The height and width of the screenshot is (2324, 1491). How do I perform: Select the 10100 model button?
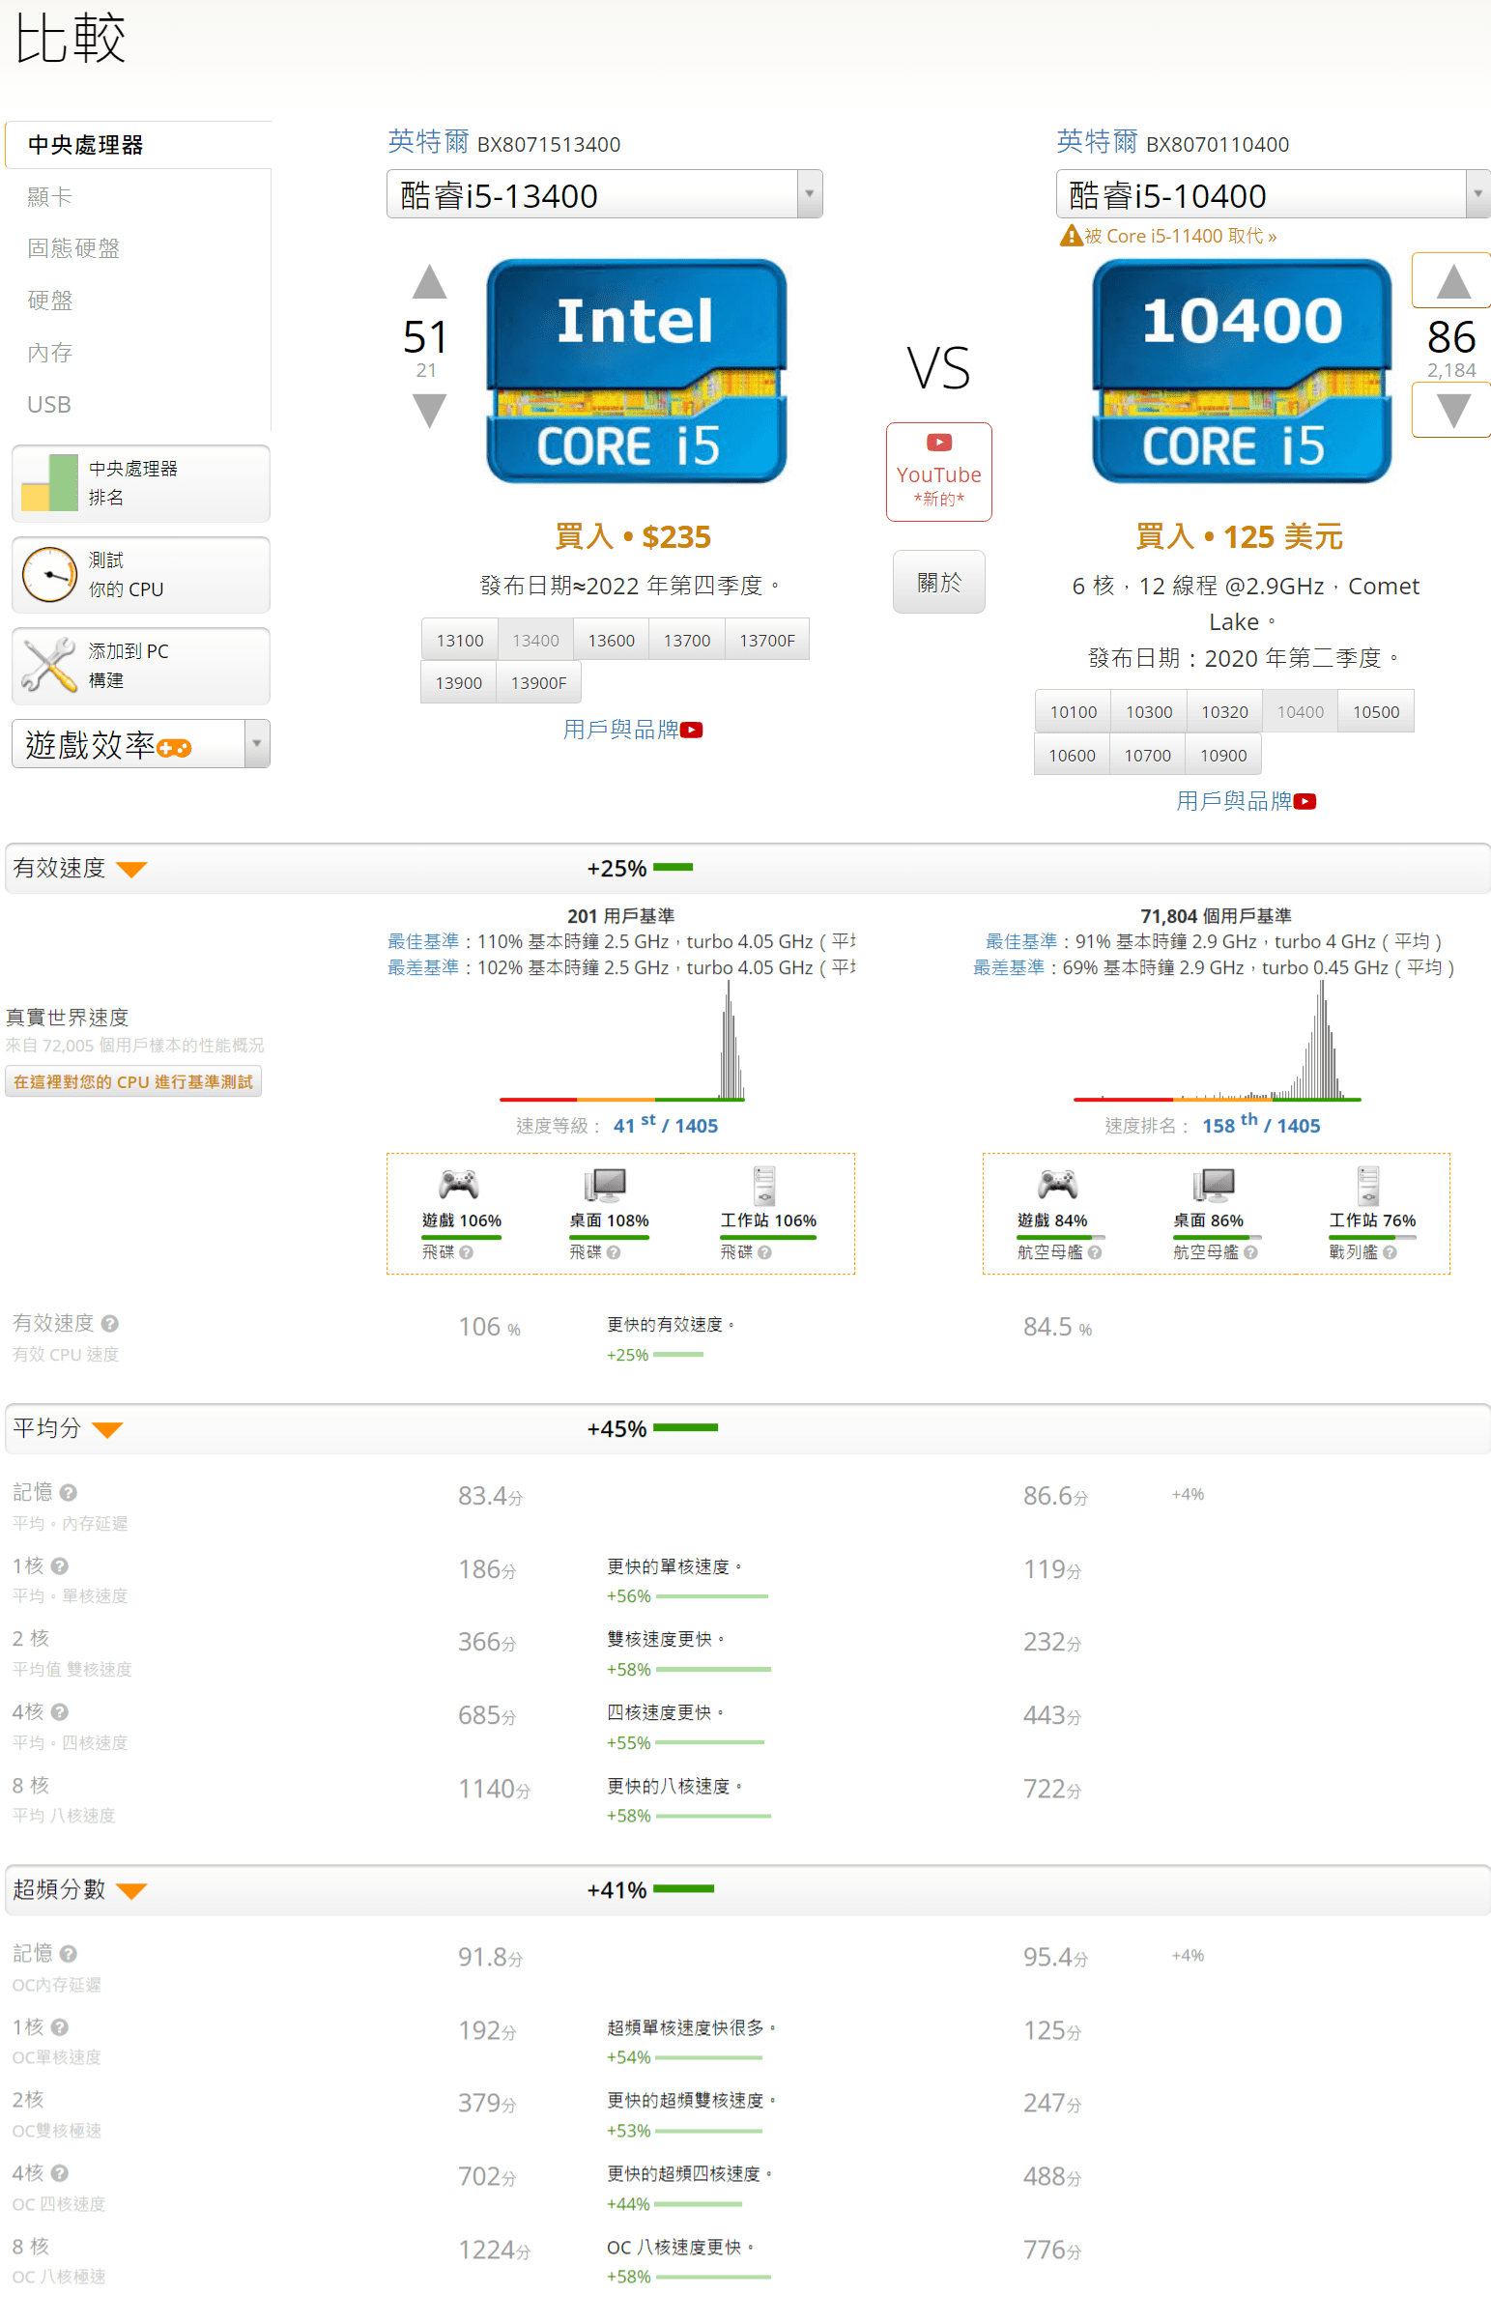point(1073,711)
